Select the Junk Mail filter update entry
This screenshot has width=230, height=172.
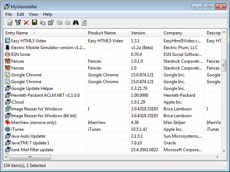tap(32, 150)
